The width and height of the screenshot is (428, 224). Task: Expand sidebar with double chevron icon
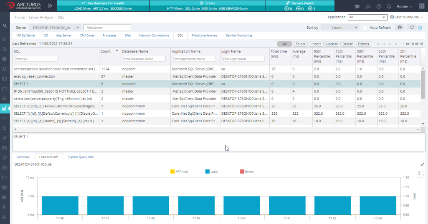(50, 5)
